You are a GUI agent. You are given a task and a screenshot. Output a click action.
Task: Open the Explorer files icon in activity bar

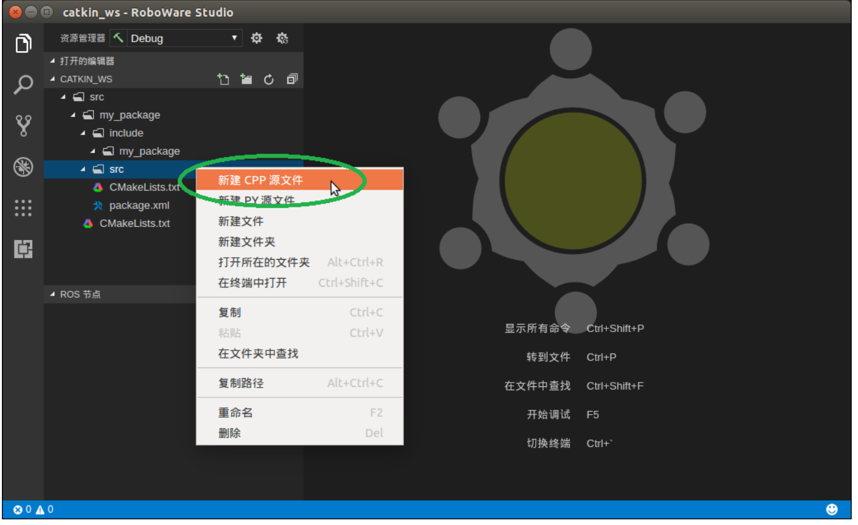[23, 43]
